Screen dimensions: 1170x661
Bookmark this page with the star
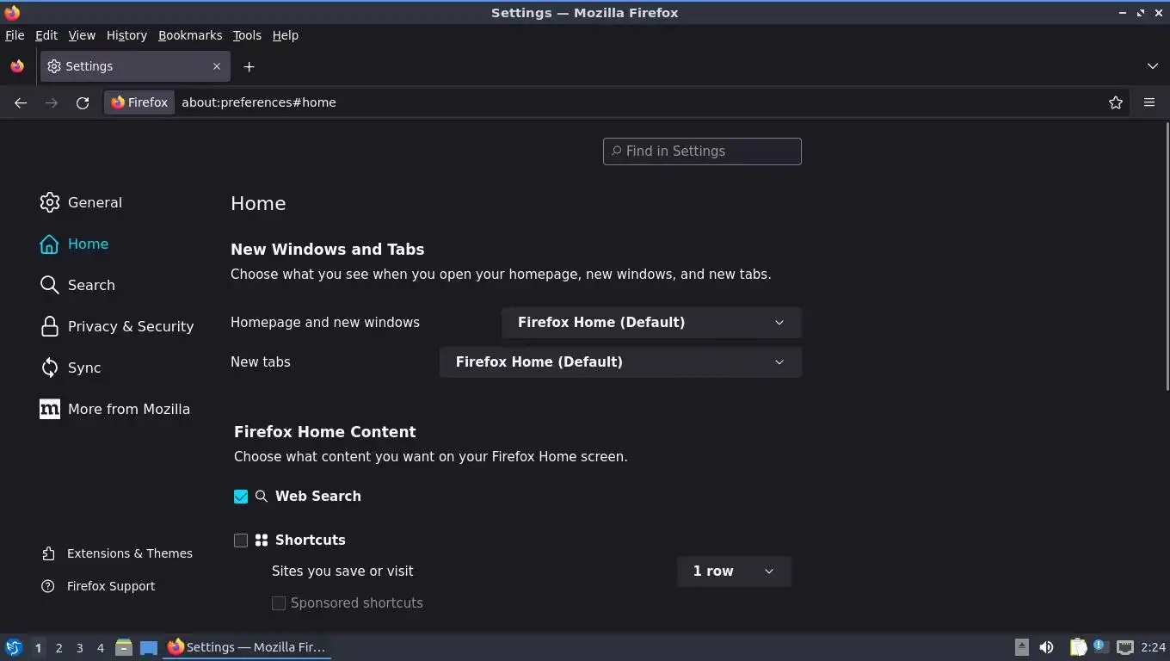click(1116, 102)
